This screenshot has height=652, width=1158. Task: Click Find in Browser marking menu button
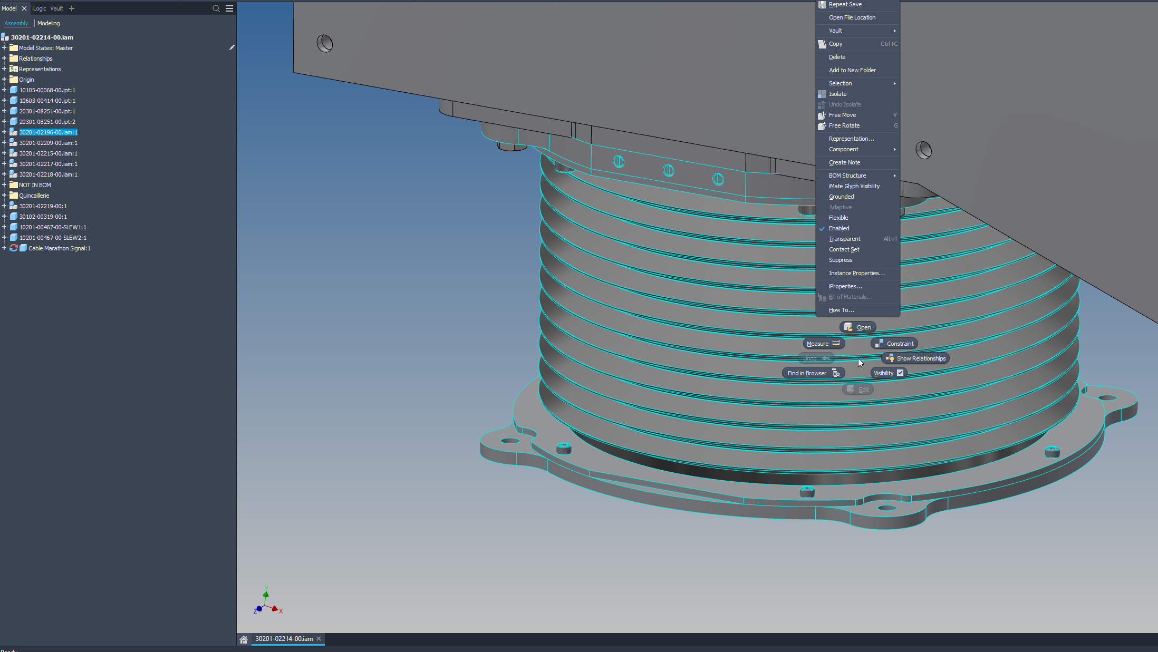pos(813,373)
